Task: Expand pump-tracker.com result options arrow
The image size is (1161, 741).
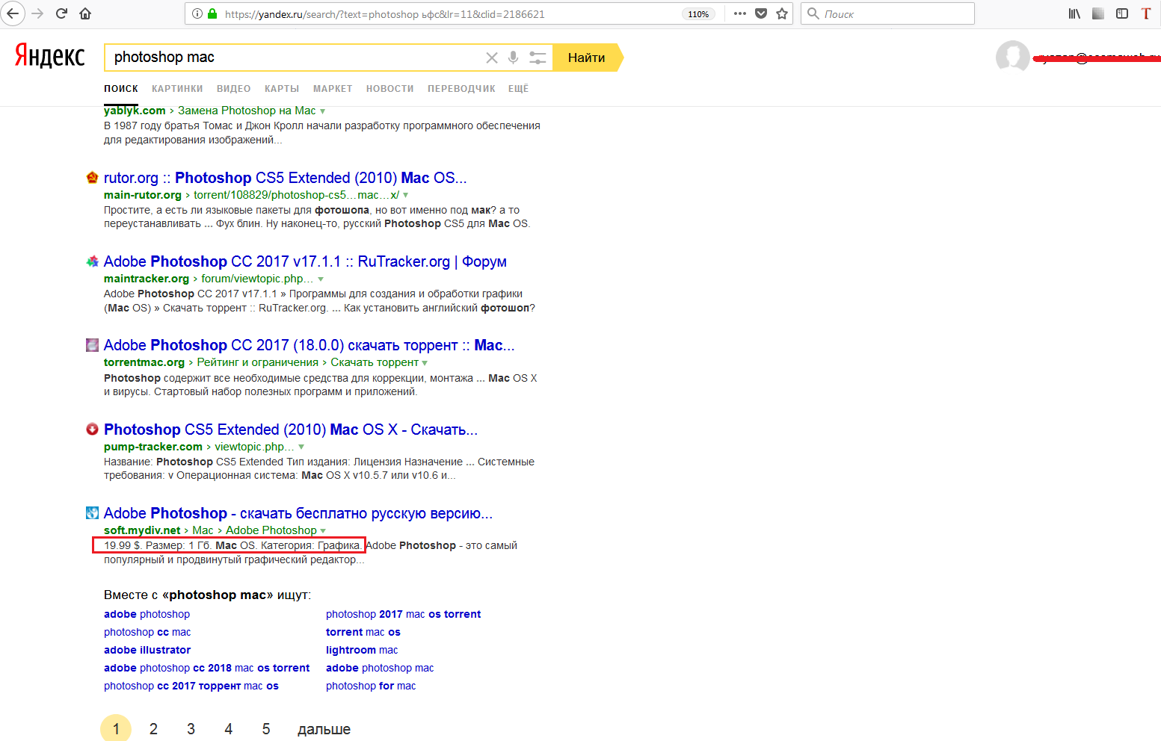Action: pyautogui.click(x=301, y=447)
